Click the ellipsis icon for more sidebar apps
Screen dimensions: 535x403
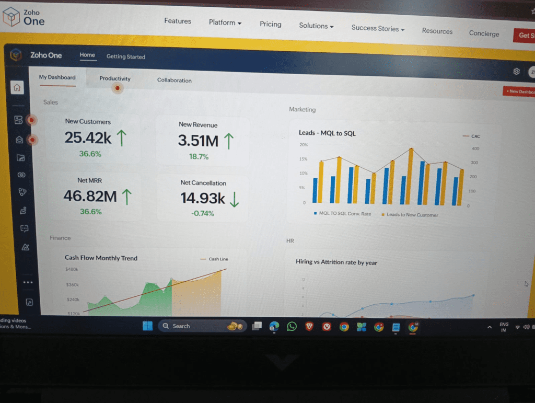pos(28,282)
